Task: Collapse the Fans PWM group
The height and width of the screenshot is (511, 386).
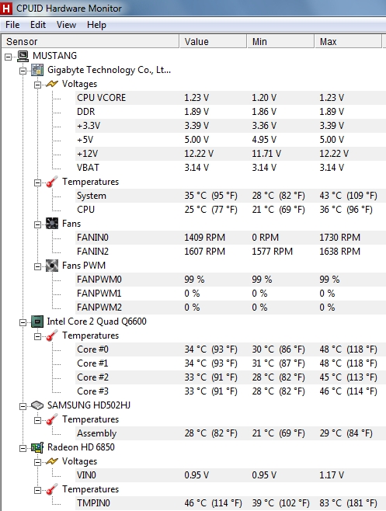Action: [x=38, y=266]
